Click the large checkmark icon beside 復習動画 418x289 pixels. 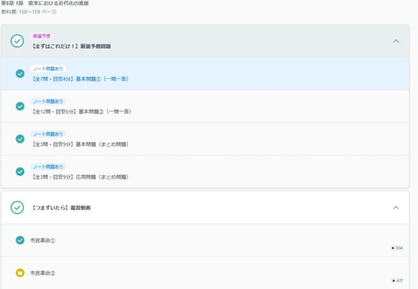(x=18, y=207)
